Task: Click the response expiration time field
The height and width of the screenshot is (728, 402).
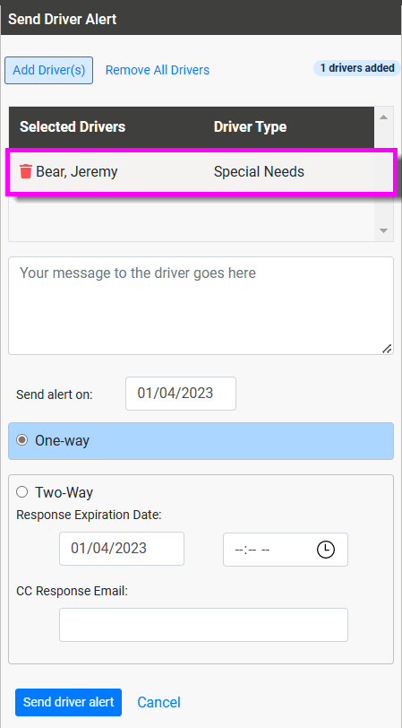Action: click(285, 550)
